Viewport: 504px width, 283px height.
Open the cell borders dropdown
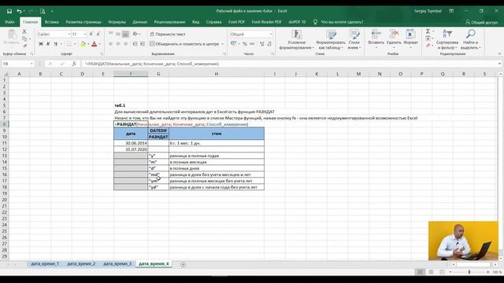pos(75,44)
